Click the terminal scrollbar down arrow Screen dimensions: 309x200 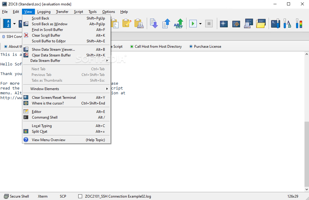click(307, 189)
